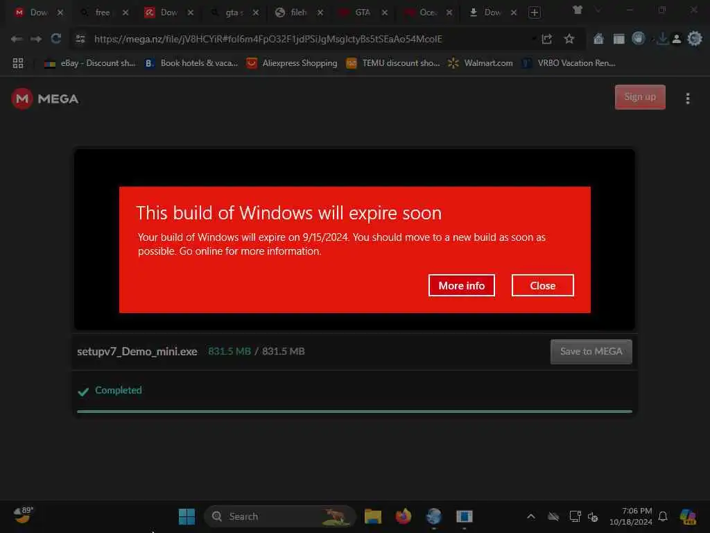Reload the MEGA page

click(x=55, y=39)
